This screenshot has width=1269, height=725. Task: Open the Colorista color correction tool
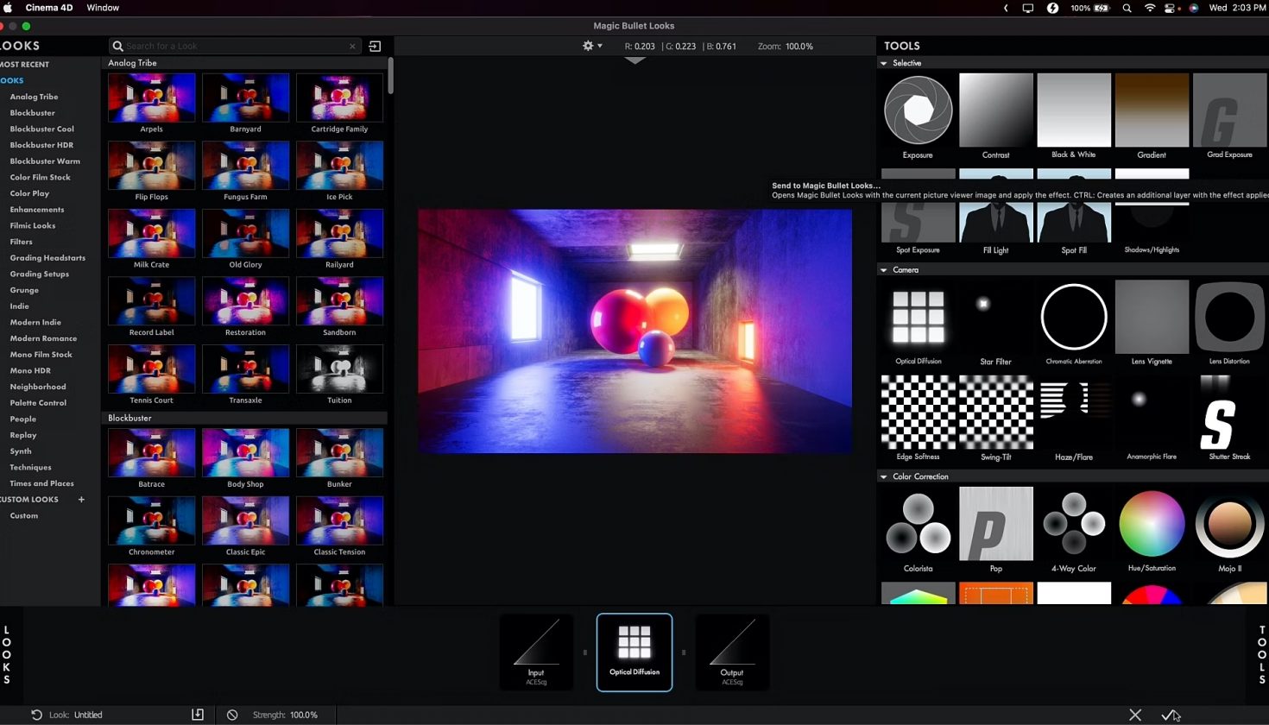pyautogui.click(x=918, y=523)
